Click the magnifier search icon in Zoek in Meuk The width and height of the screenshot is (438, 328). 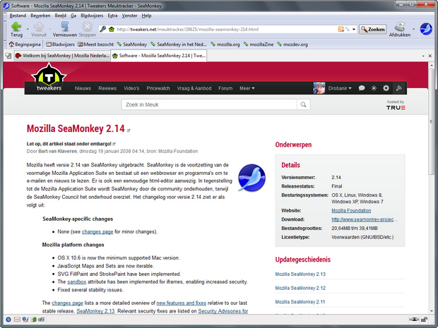tap(303, 104)
